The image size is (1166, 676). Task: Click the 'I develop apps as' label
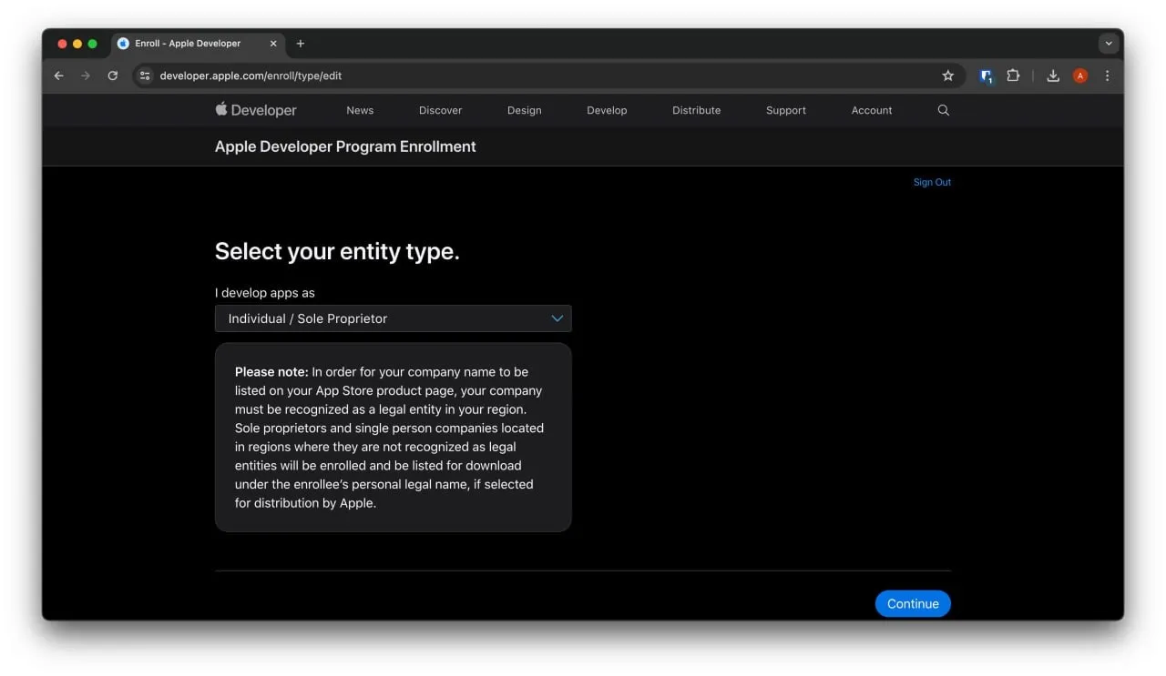265,293
